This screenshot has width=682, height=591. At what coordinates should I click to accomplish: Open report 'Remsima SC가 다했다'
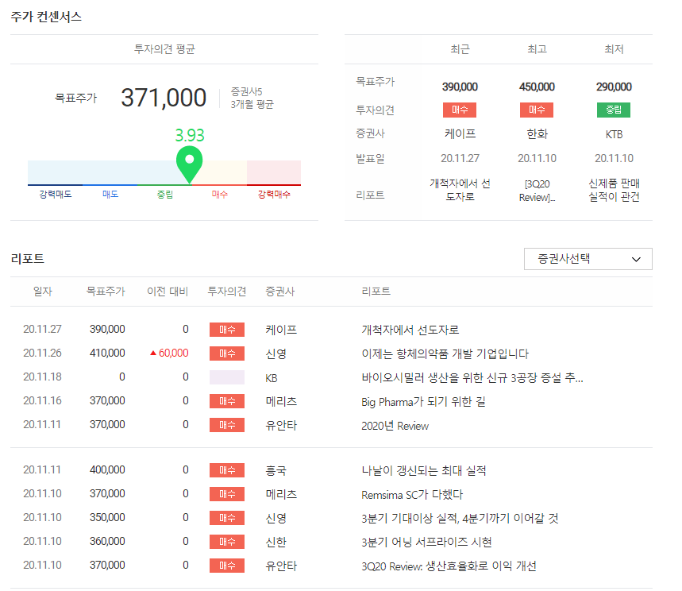[412, 494]
